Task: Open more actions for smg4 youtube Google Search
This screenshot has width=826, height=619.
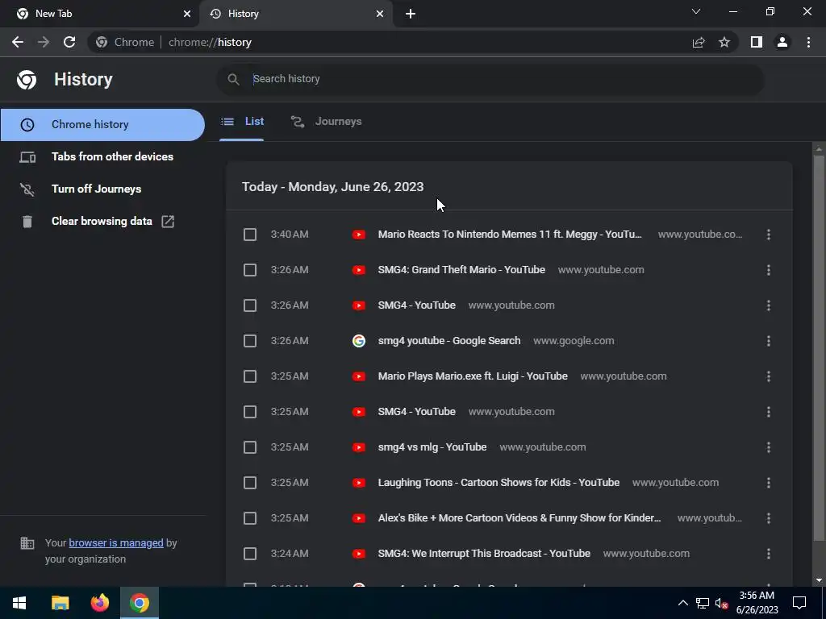Action: (x=769, y=341)
